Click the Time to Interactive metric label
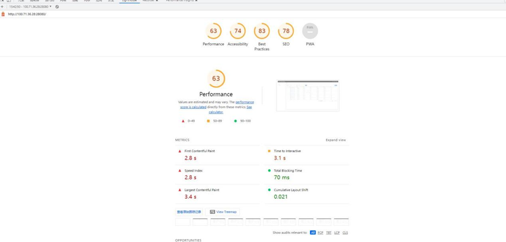This screenshot has height=242, width=506. pos(287,151)
